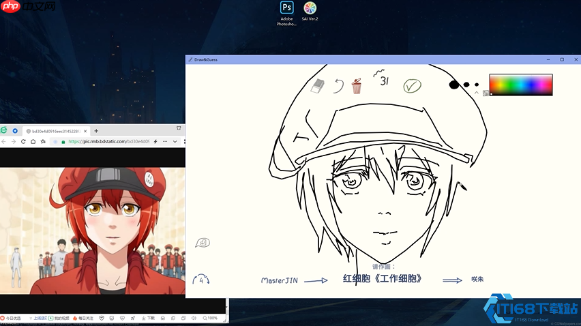Click the browser back arrow button
This screenshot has width=581, height=326.
point(5,142)
